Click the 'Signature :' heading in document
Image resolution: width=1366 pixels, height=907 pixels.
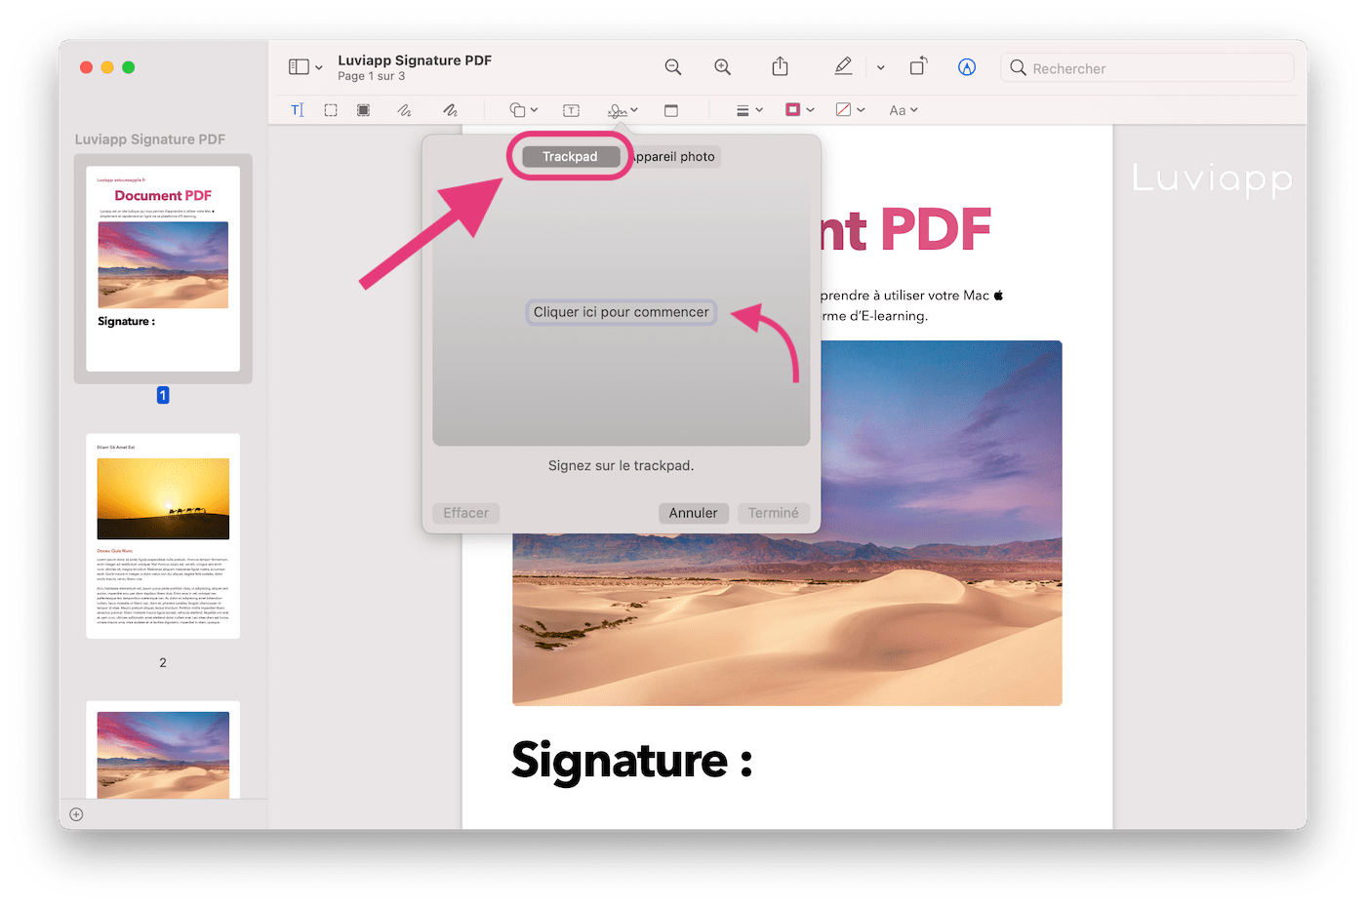[632, 761]
